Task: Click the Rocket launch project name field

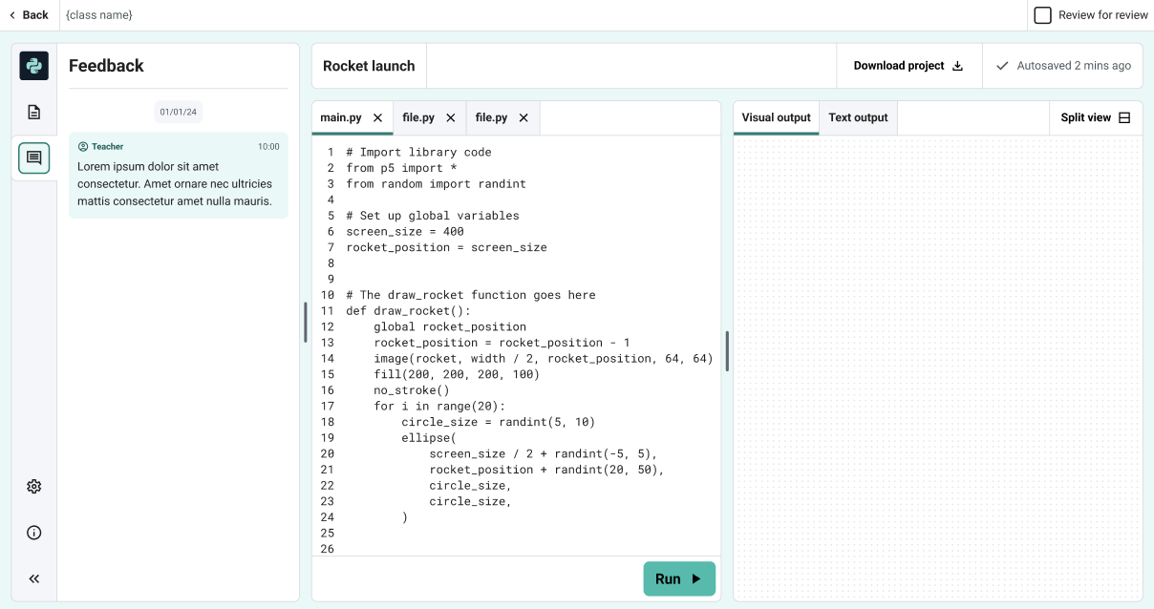Action: [369, 66]
